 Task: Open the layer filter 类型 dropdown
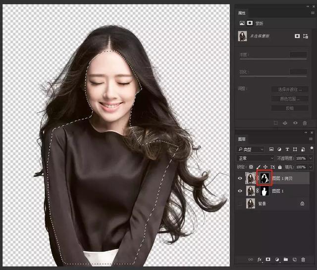tap(252, 149)
